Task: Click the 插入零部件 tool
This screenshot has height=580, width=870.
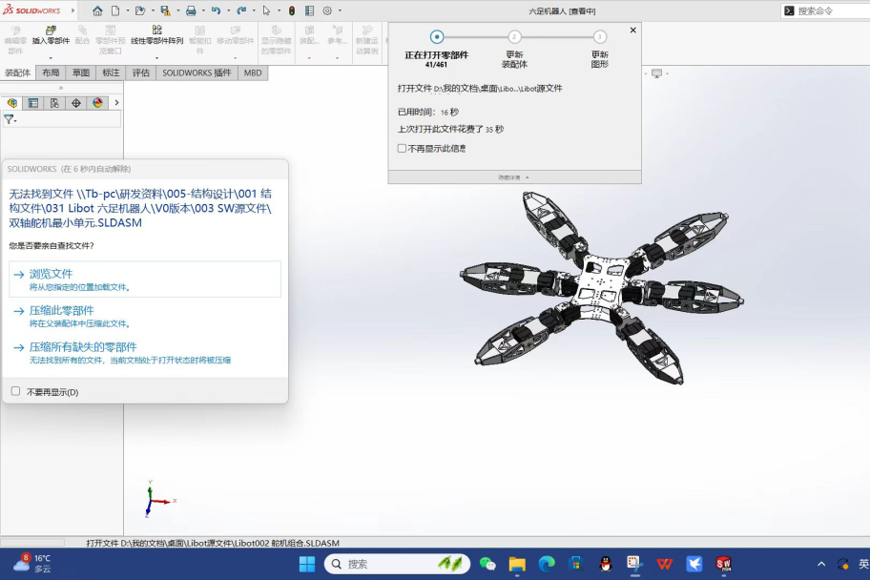Action: coord(51,35)
